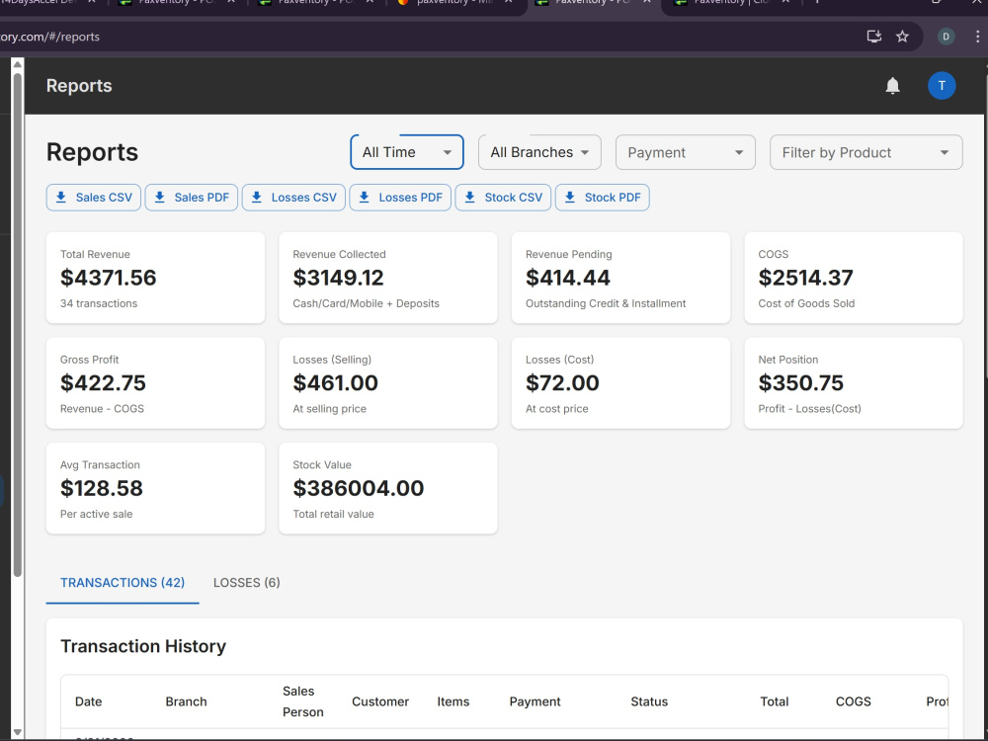Click the table's COGS column header
This screenshot has width=988, height=741.
(x=854, y=701)
